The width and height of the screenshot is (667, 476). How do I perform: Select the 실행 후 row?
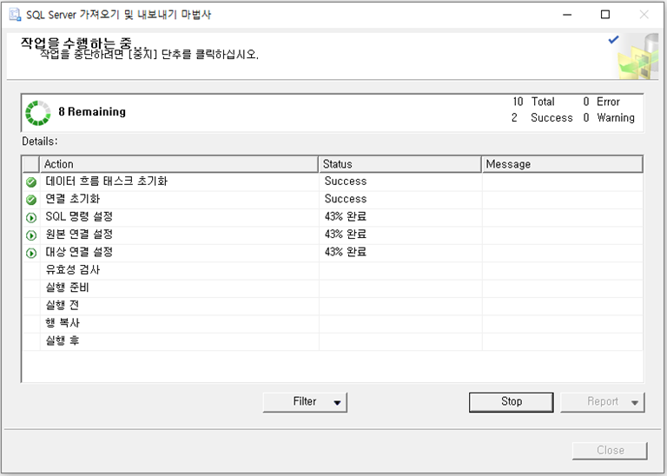point(333,341)
